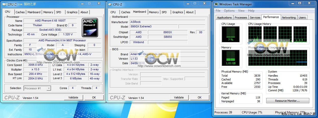Open Graphics tab in first CPU-Z window
The height and width of the screenshot is (118, 318).
coord(72,12)
